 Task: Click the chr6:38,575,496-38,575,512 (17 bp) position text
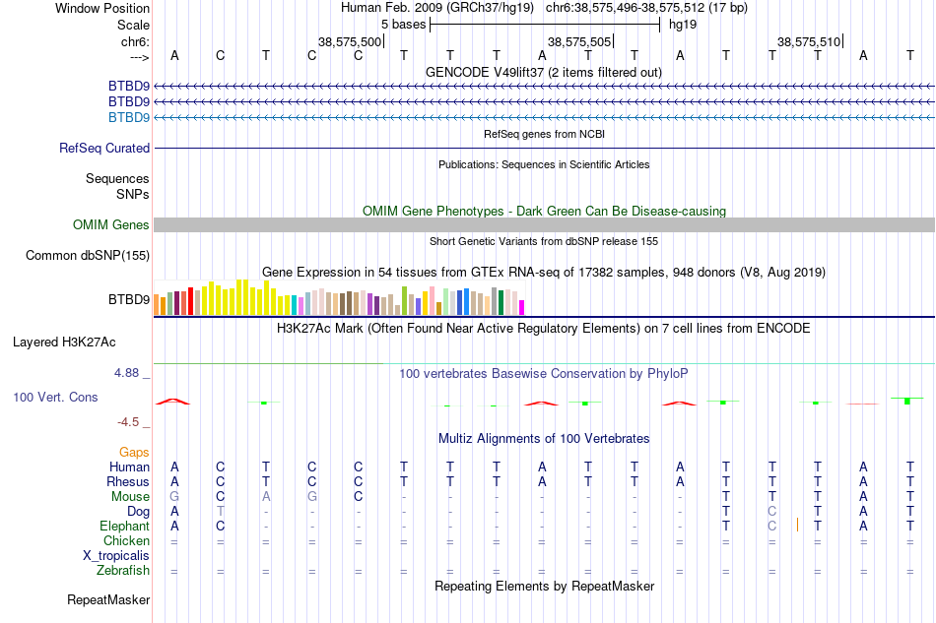646,8
